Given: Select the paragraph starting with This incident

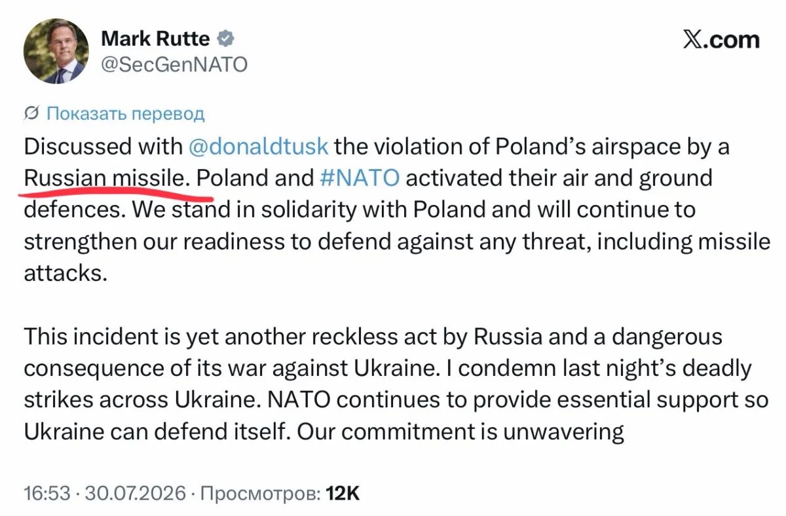Looking at the screenshot, I should pos(396,384).
